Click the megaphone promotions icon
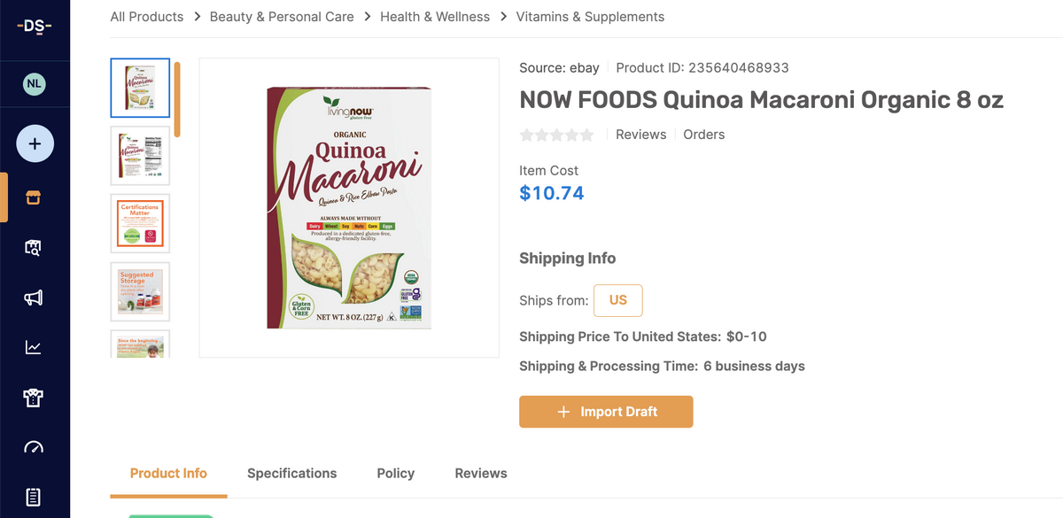This screenshot has height=518, width=1063. (x=34, y=298)
